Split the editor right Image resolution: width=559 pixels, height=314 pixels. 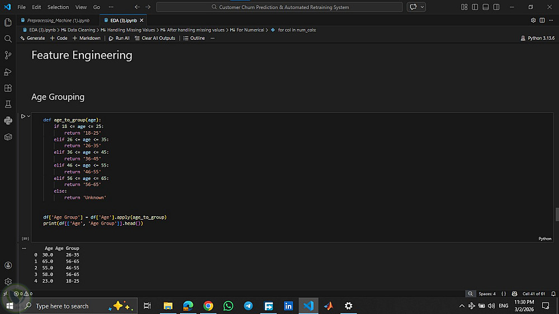coord(542,20)
